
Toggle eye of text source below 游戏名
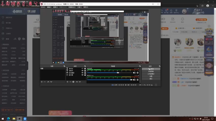(x=82, y=71)
